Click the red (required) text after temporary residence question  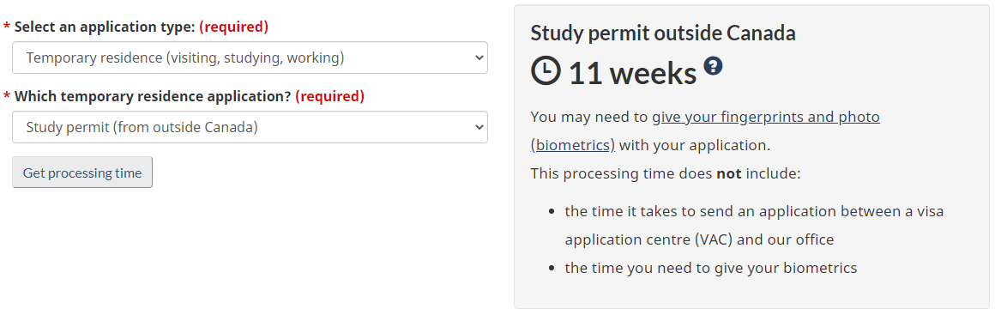point(330,96)
